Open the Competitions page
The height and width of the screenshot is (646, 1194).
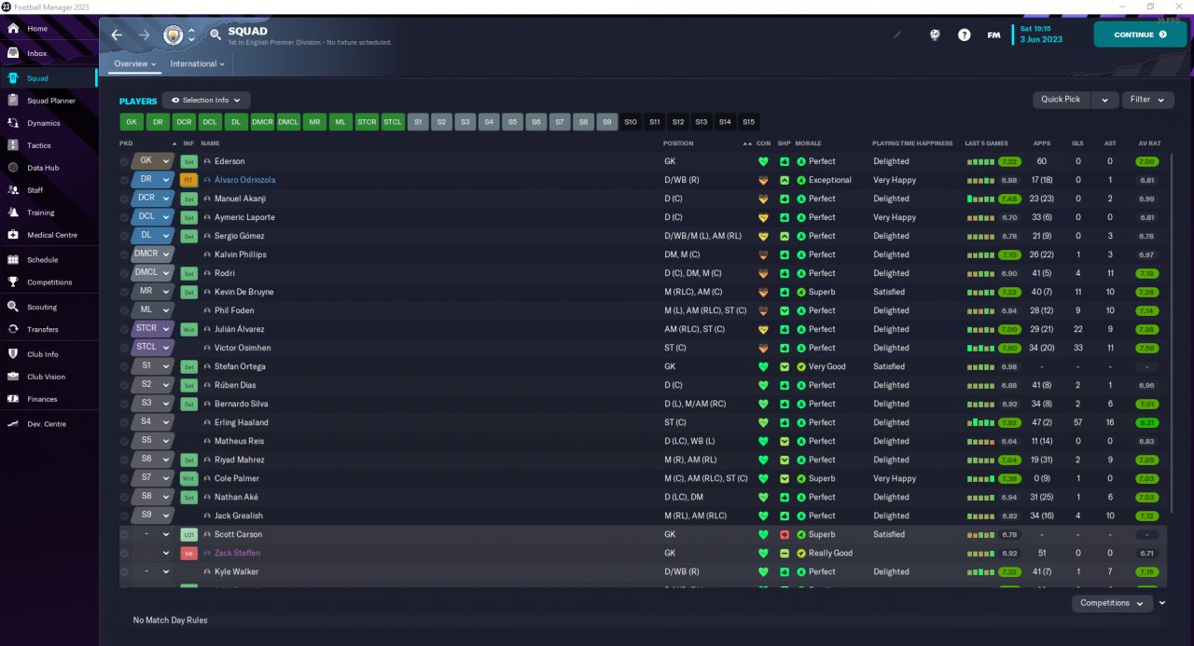49,282
